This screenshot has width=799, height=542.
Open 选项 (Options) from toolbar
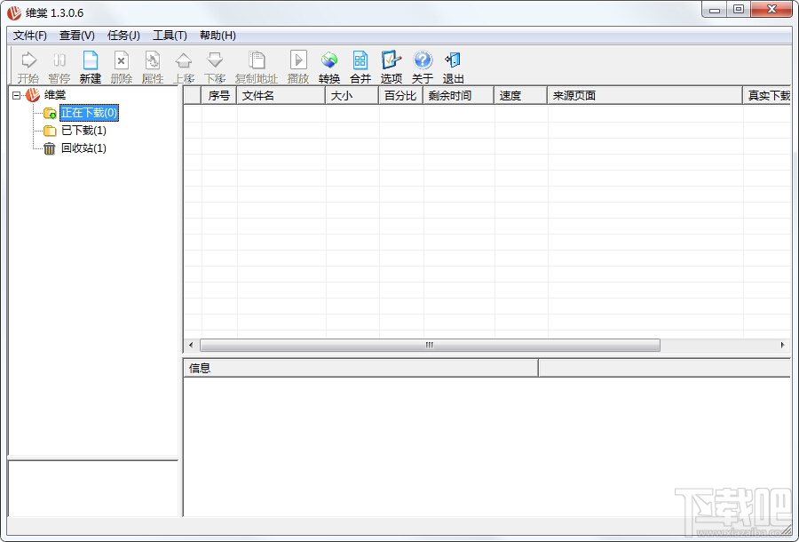click(392, 67)
